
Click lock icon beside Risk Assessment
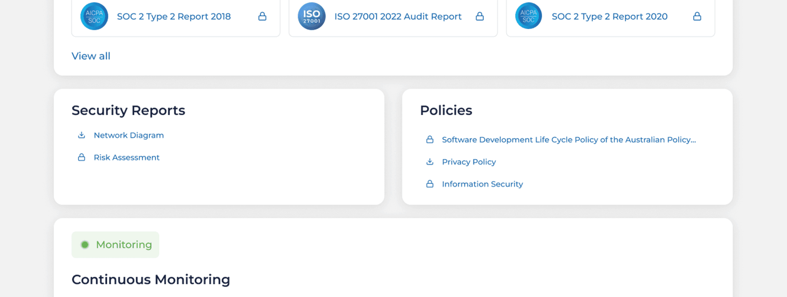(x=81, y=157)
